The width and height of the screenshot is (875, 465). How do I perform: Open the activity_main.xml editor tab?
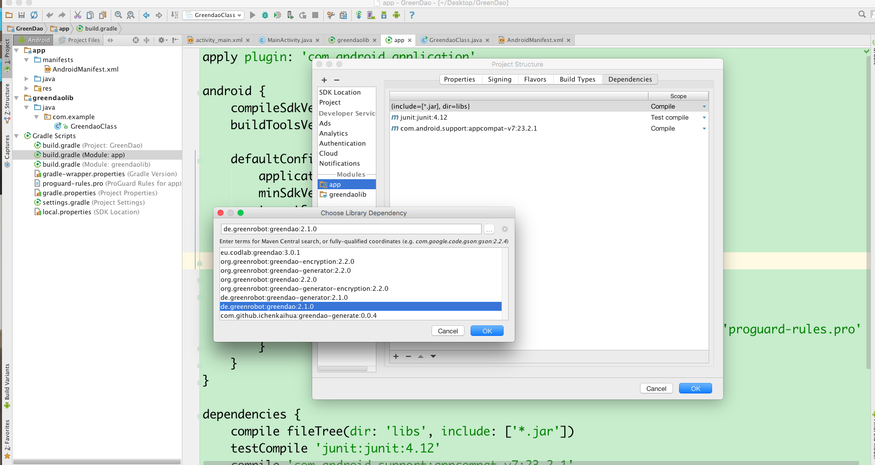[218, 40]
